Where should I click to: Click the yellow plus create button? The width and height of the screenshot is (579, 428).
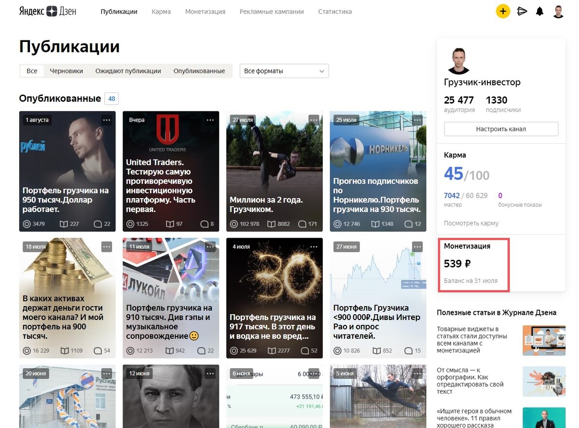tap(503, 11)
